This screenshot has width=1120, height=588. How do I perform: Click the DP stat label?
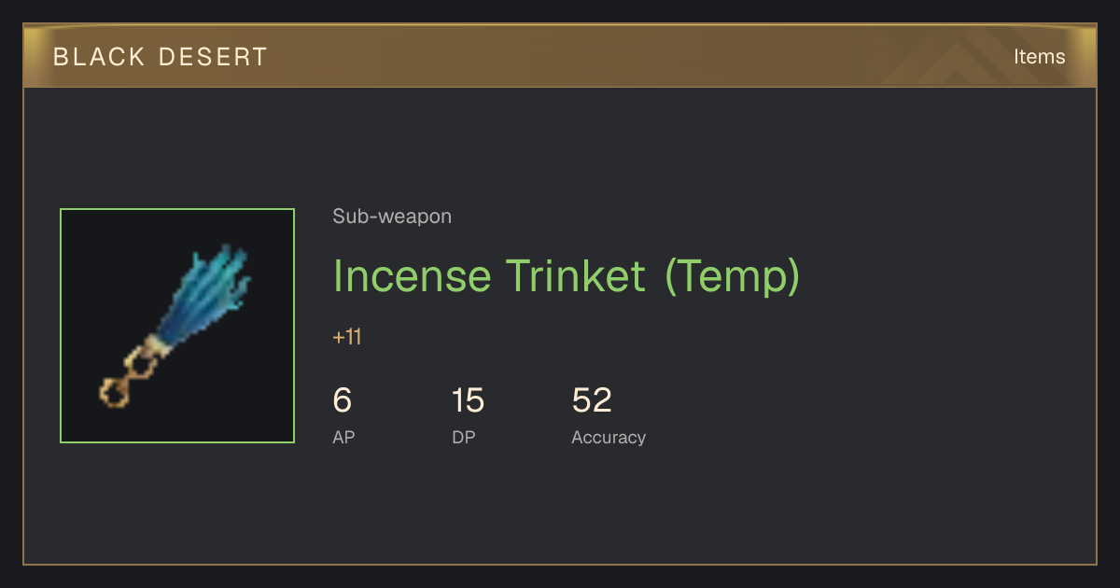[x=464, y=437]
